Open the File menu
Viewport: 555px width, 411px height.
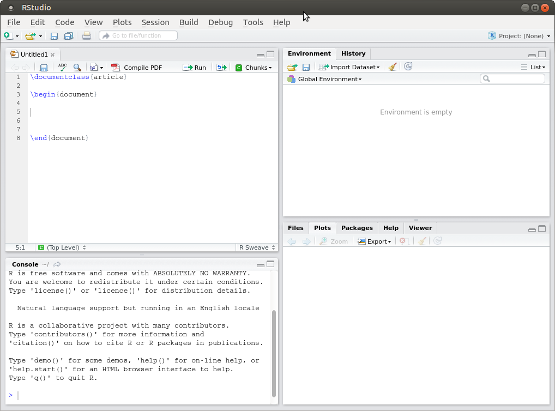pyautogui.click(x=14, y=22)
